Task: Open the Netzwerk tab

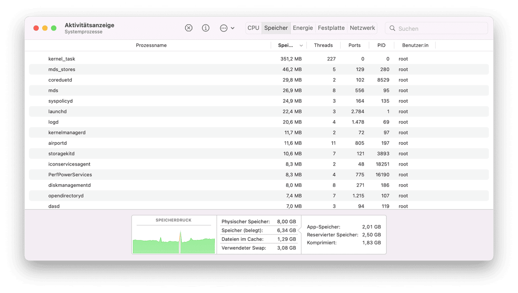Action: click(x=363, y=28)
